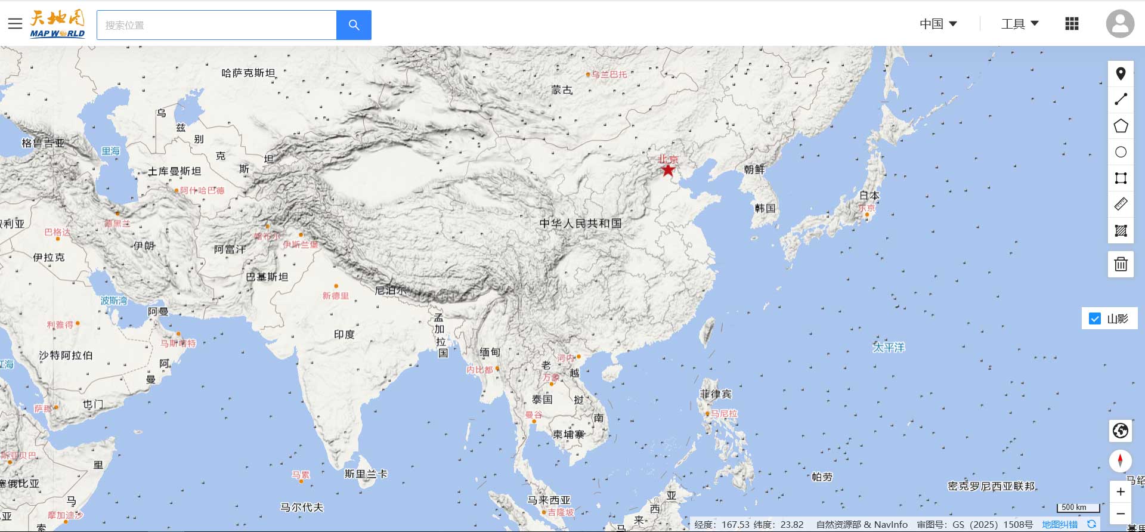Click the 里海 Caspian Sea label
1145x532 pixels.
point(110,151)
